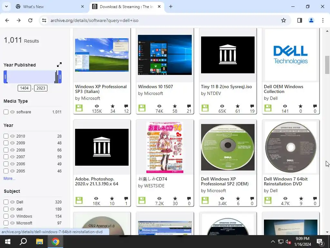Click the page vertical scrollbar thumb
This screenshot has width=330, height=248.
click(x=327, y=65)
